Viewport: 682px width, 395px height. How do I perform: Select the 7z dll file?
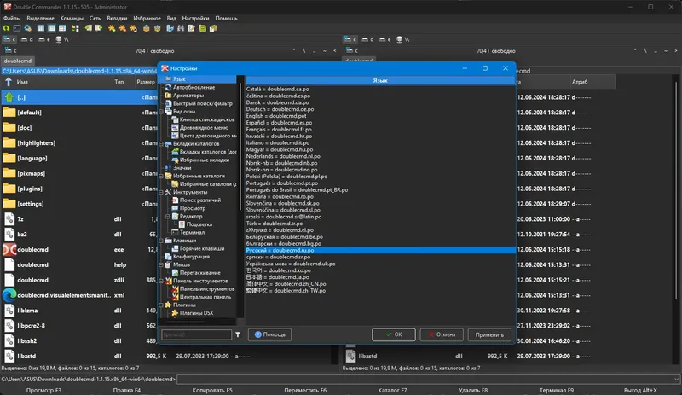[78, 219]
